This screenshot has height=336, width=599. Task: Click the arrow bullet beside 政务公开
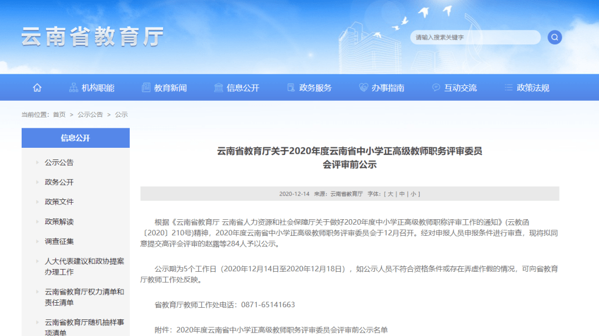[38, 182]
